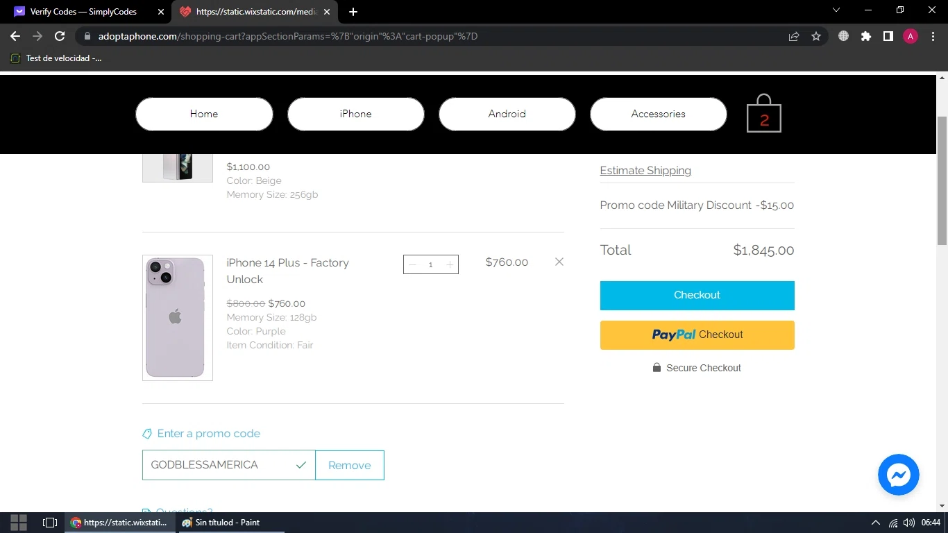Click the address bar URL
Viewport: 948px width, 533px height.
click(287, 36)
